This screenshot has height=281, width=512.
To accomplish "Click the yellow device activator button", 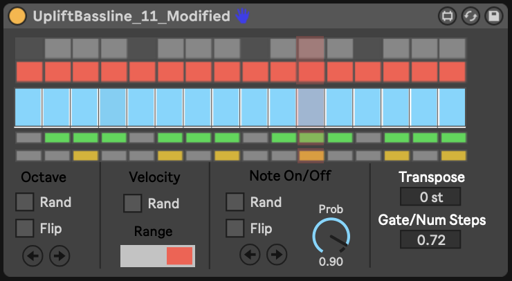I will click(19, 16).
